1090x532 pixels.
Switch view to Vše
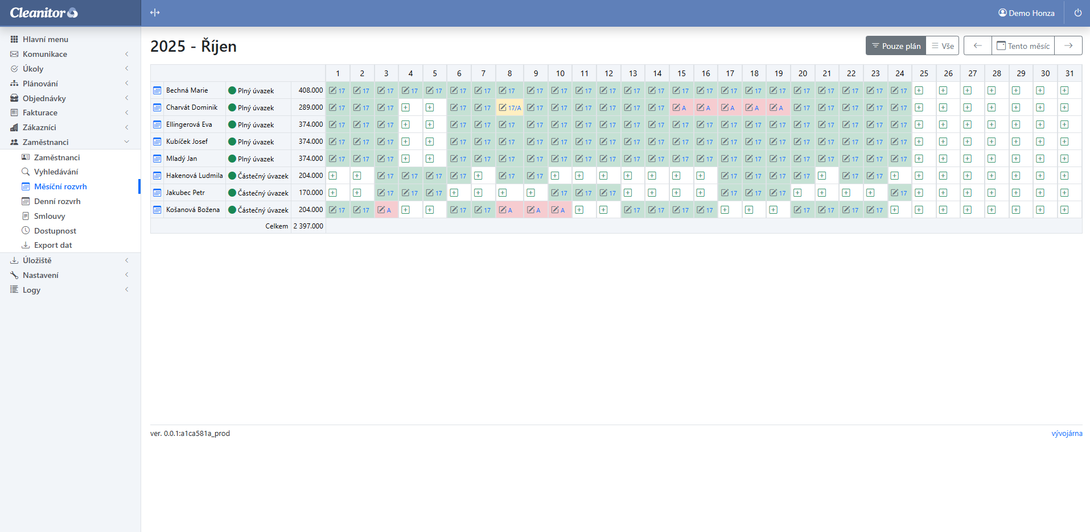[x=943, y=45]
